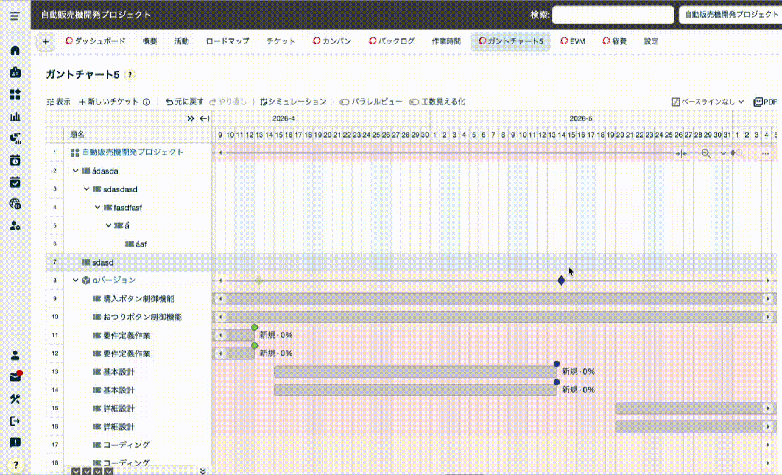782x475 pixels.
Task: Click the 自動販売機開発プロジェクト project selector button
Action: 730,15
